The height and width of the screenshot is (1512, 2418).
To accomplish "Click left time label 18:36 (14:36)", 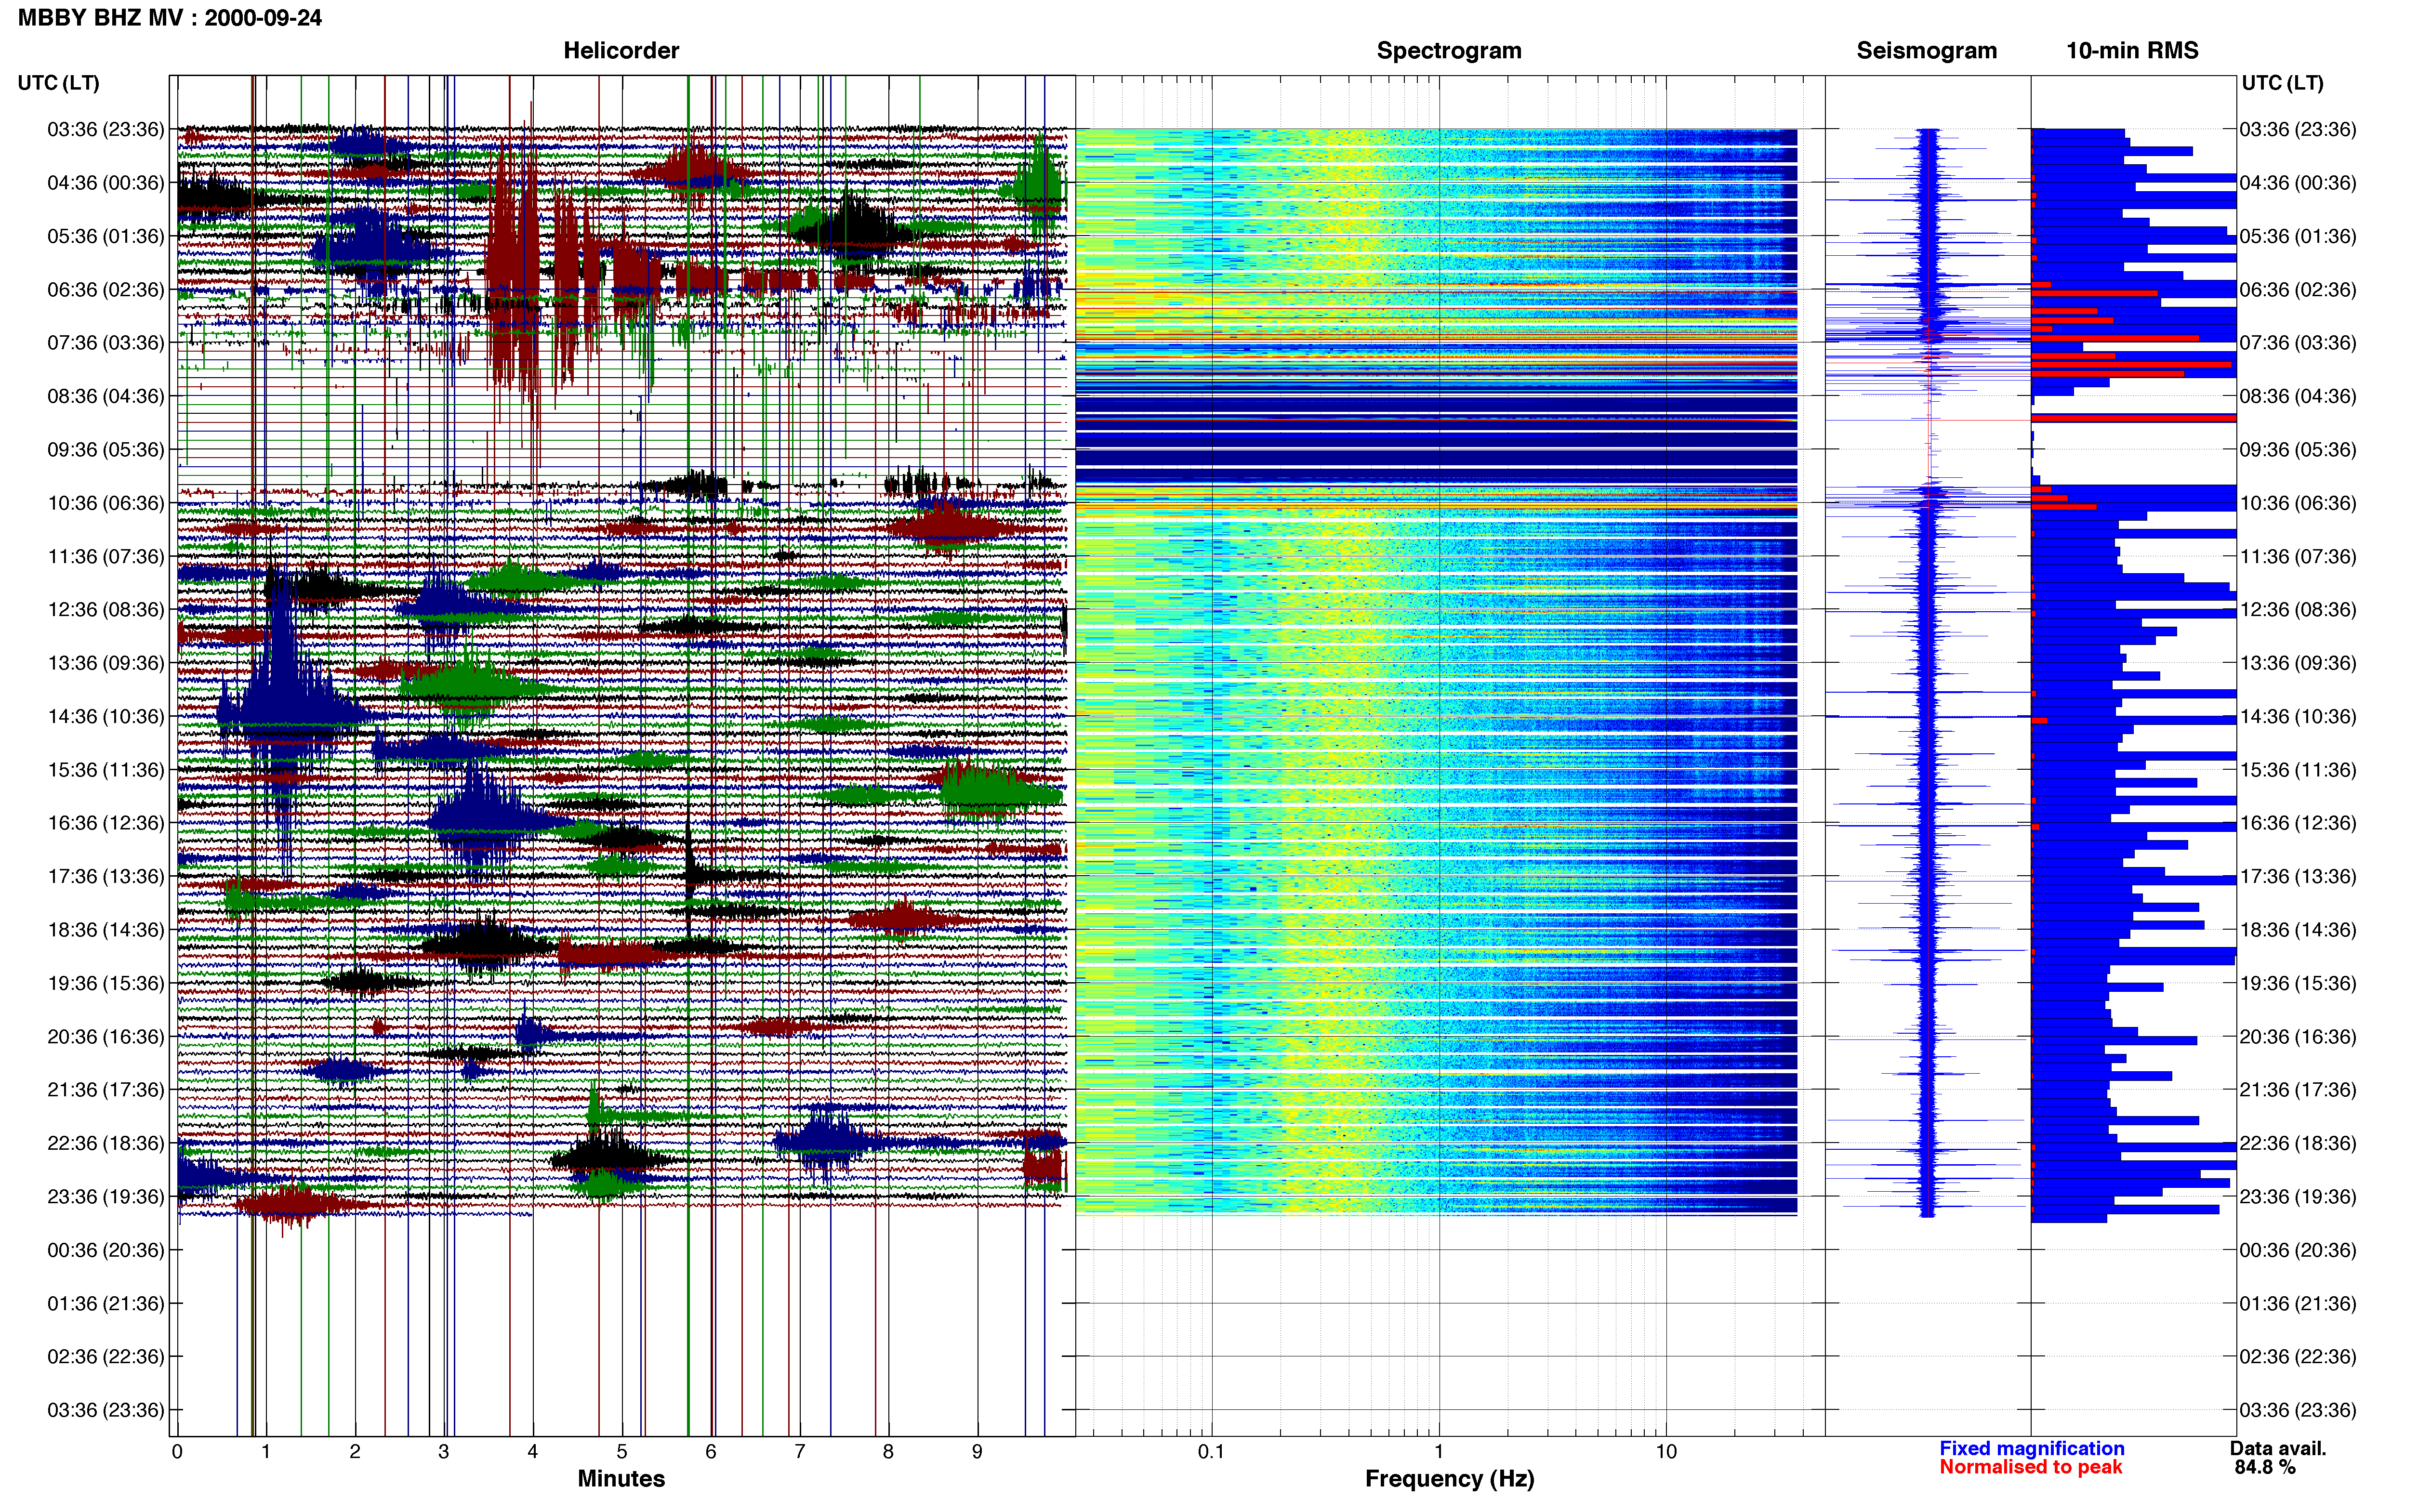I will coord(106,930).
